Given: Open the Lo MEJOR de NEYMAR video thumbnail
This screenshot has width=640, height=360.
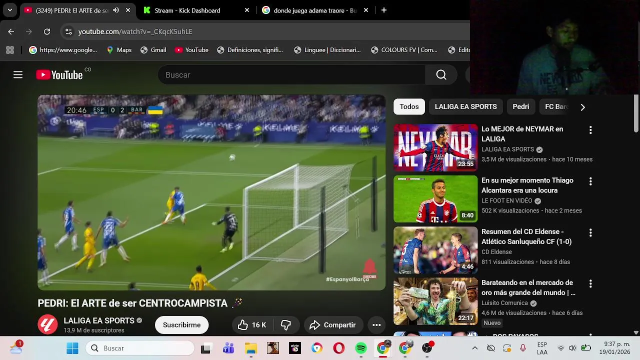Looking at the screenshot, I should pos(435,147).
